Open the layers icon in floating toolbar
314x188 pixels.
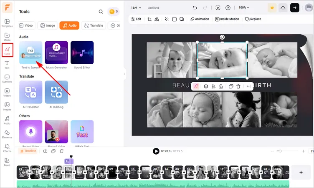click(x=206, y=86)
